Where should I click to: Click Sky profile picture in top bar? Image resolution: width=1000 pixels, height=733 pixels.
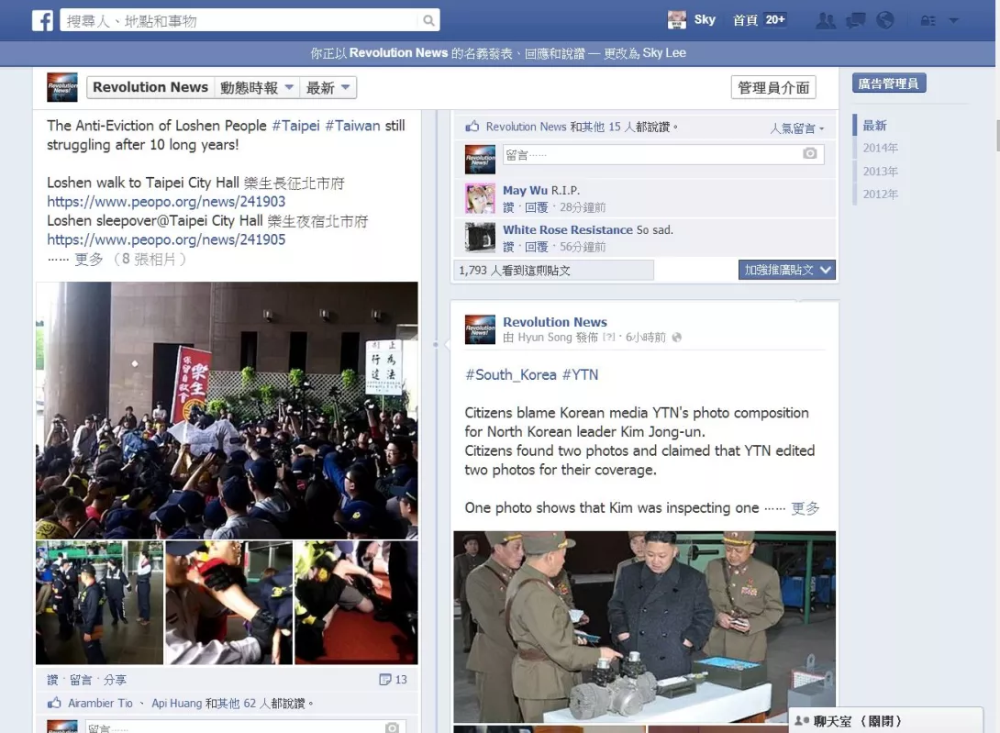tap(677, 20)
